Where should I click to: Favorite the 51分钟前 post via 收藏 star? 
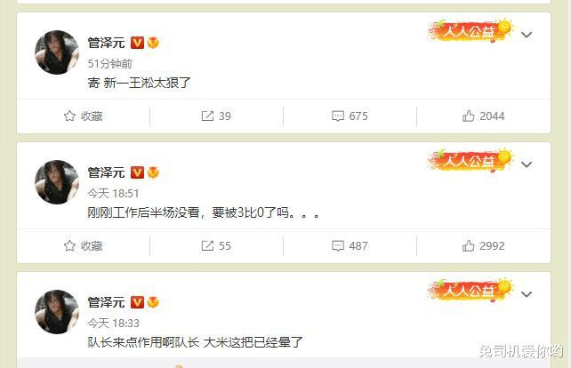83,116
